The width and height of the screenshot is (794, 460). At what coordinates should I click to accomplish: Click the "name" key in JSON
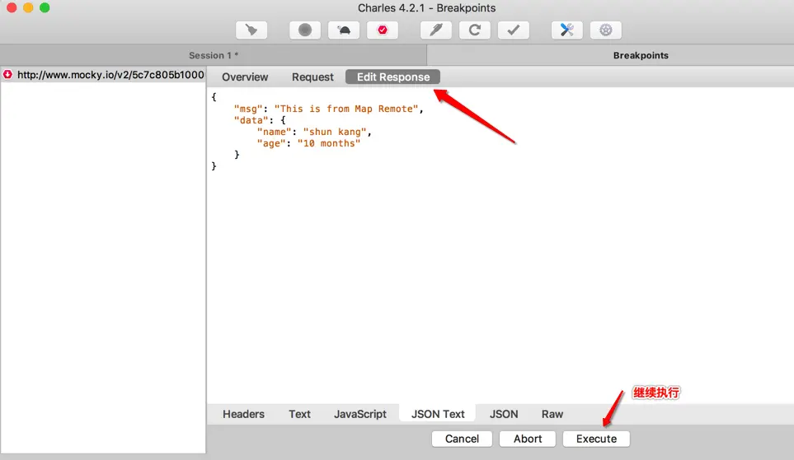(x=274, y=132)
